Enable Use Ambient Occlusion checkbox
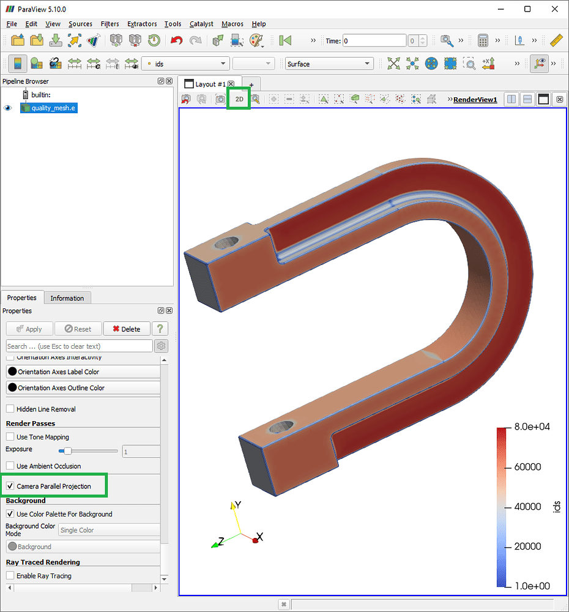The image size is (569, 612). 10,466
